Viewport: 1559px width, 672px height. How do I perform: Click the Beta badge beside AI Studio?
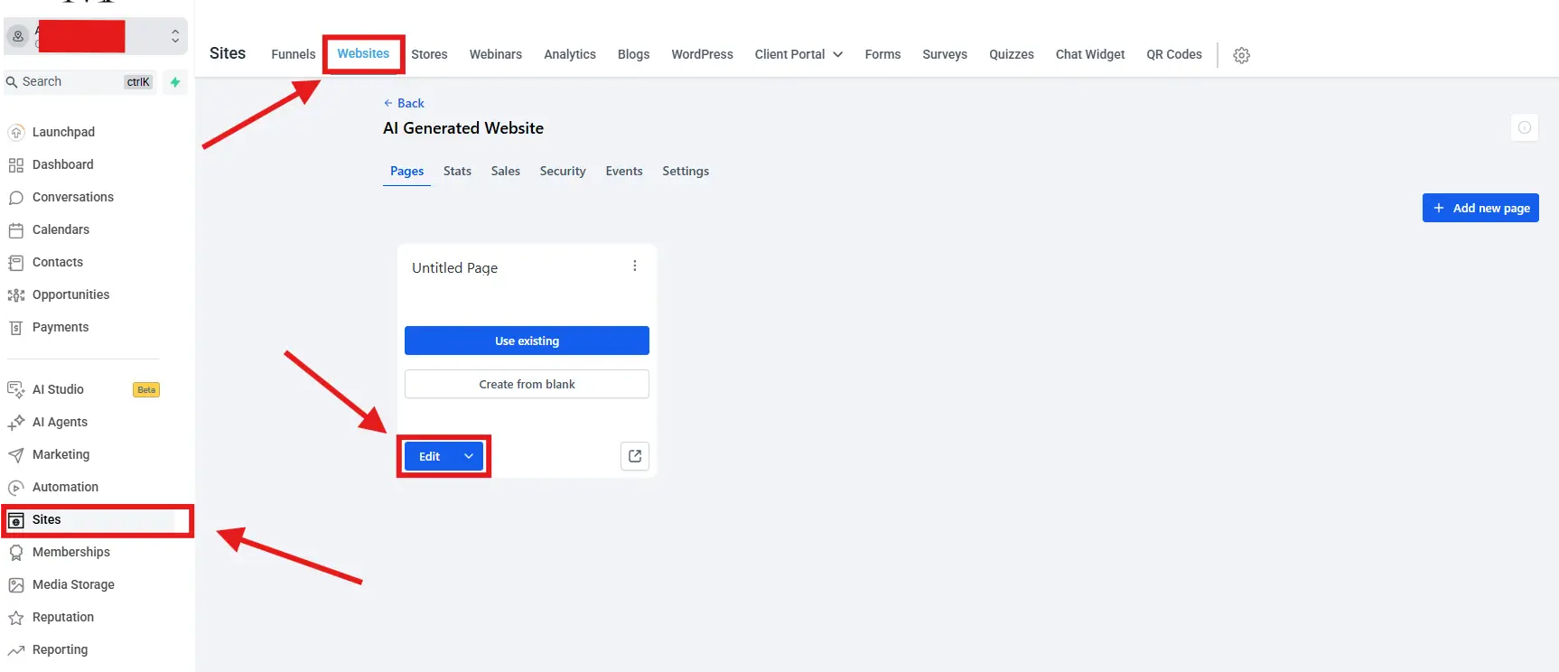click(146, 390)
